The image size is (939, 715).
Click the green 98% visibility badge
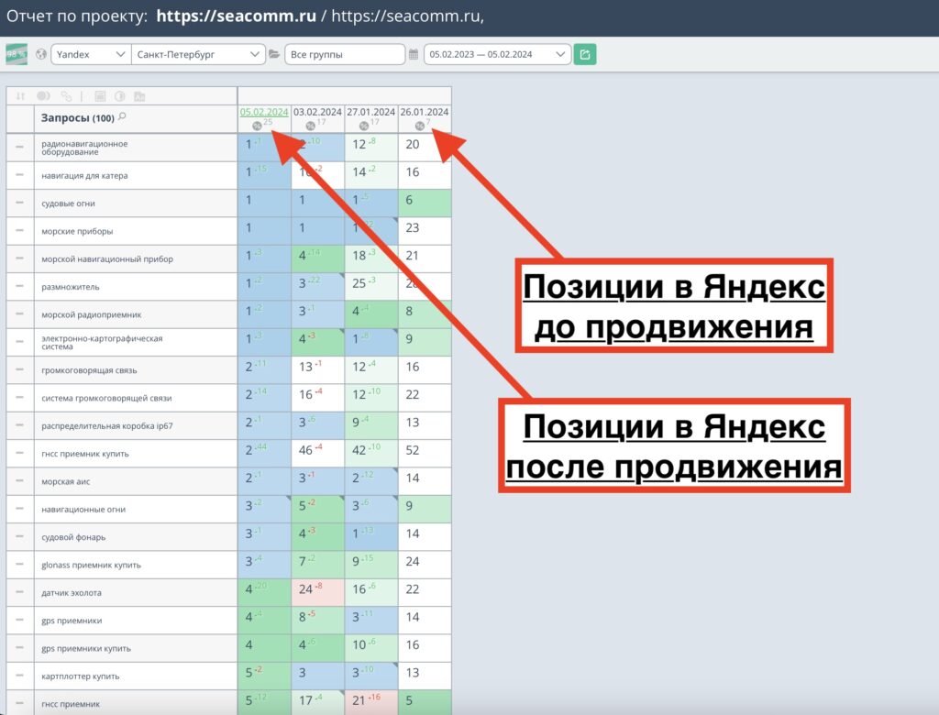[17, 54]
